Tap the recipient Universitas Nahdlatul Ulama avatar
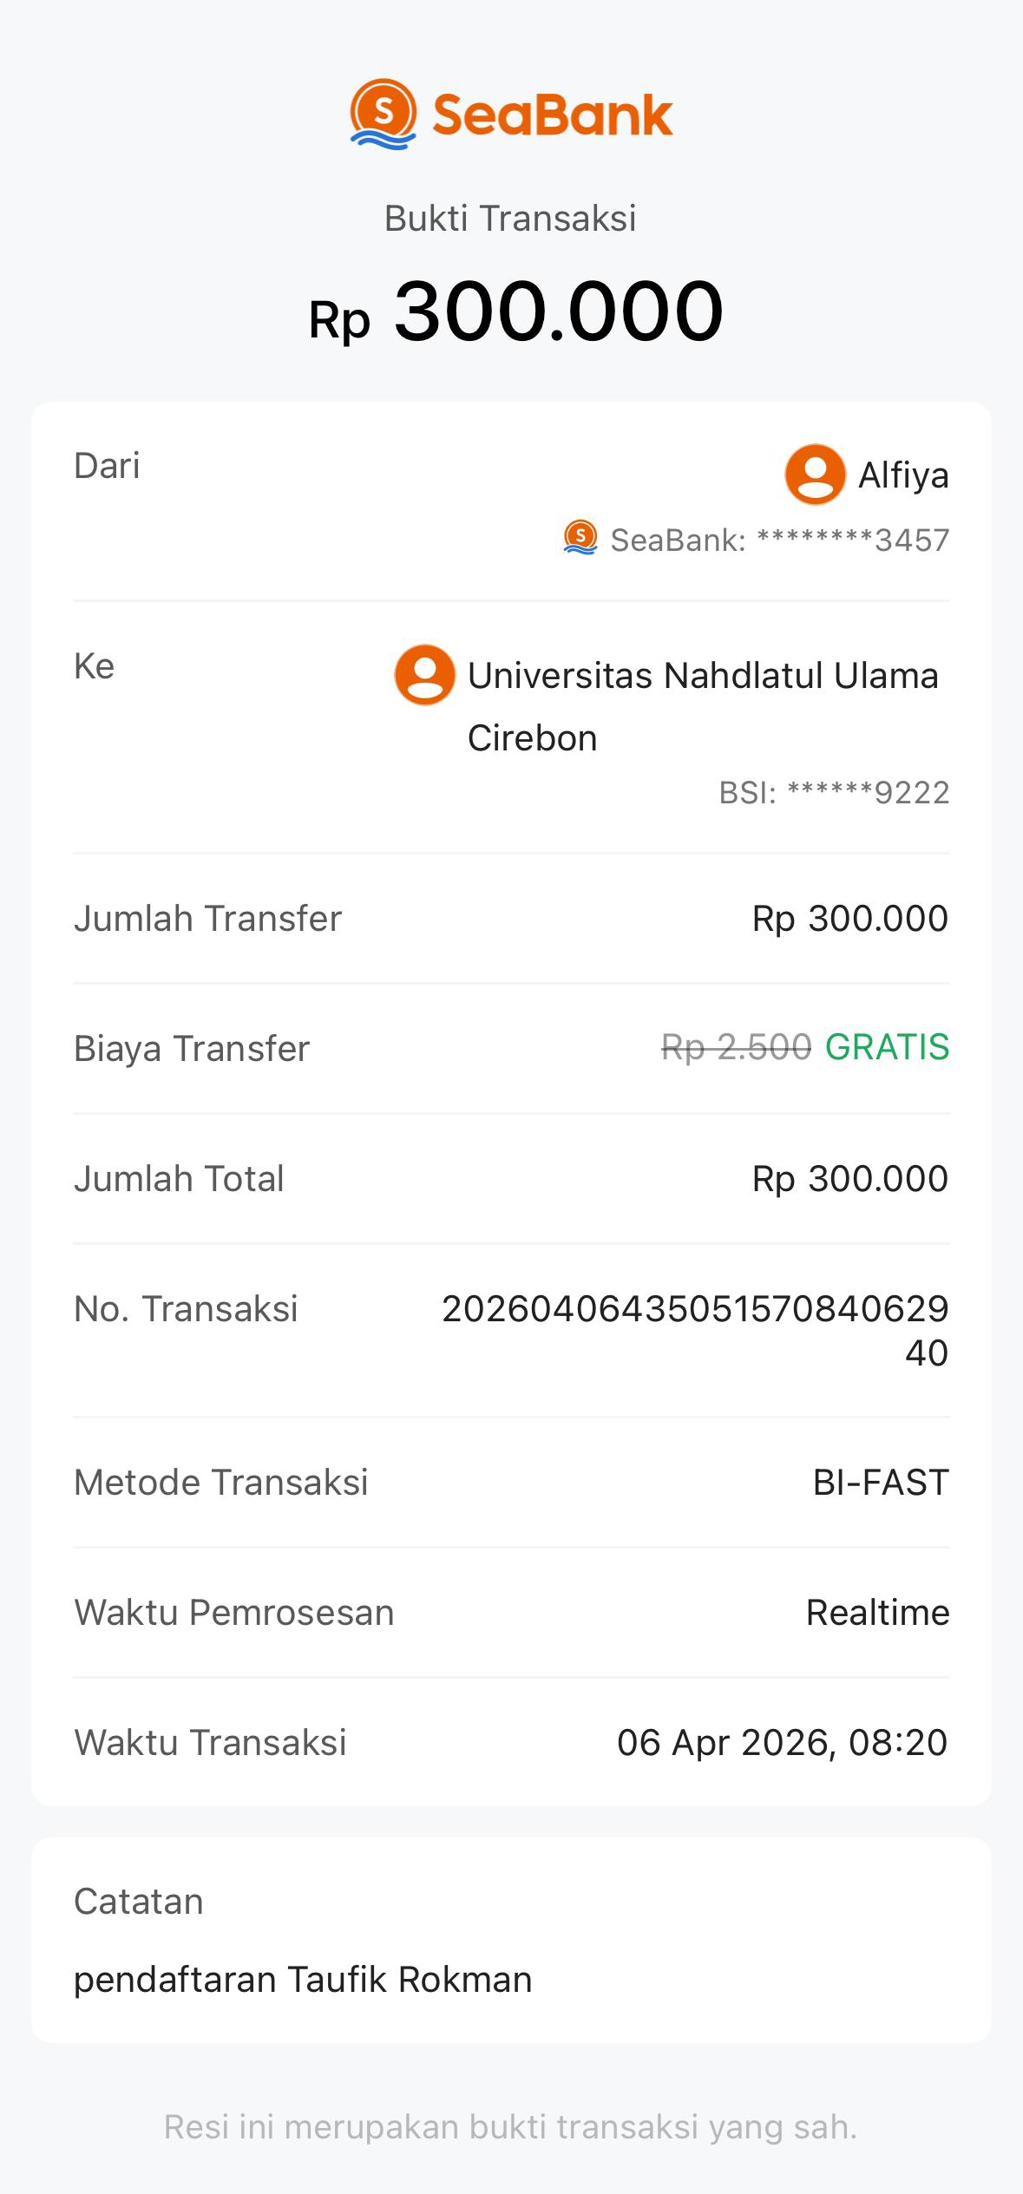 425,675
